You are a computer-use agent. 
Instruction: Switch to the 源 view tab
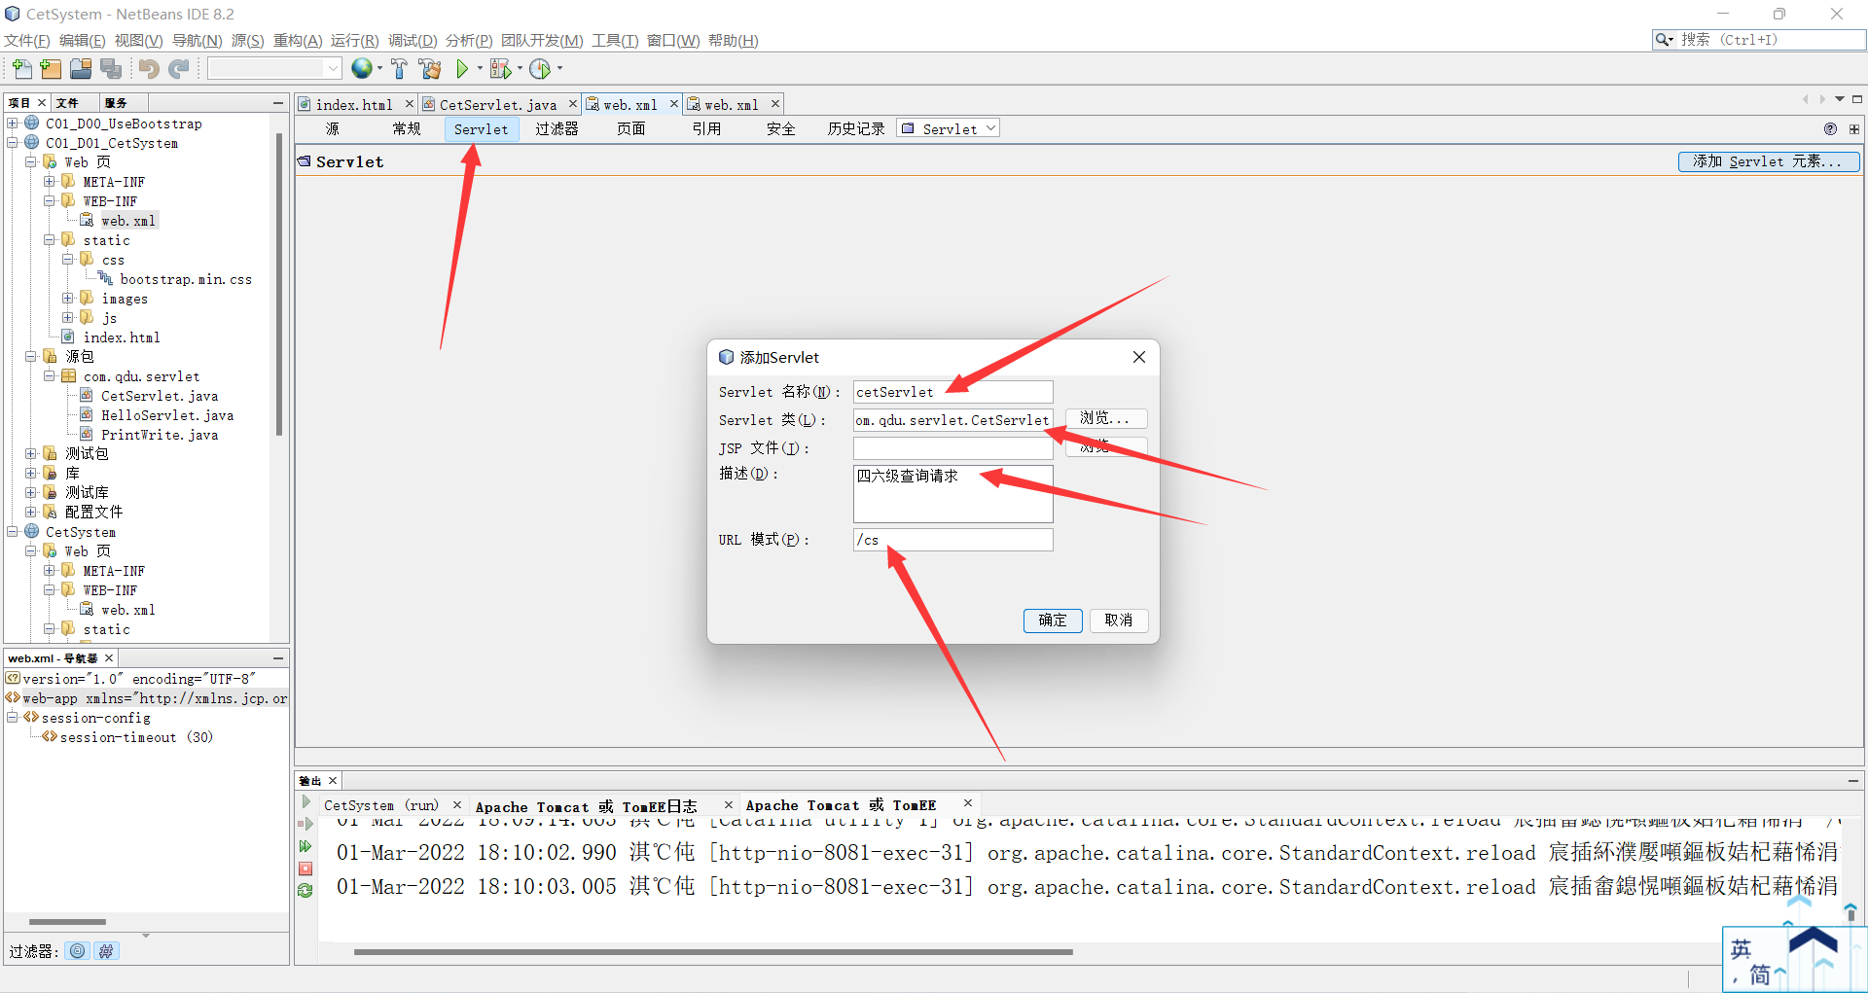pos(333,128)
